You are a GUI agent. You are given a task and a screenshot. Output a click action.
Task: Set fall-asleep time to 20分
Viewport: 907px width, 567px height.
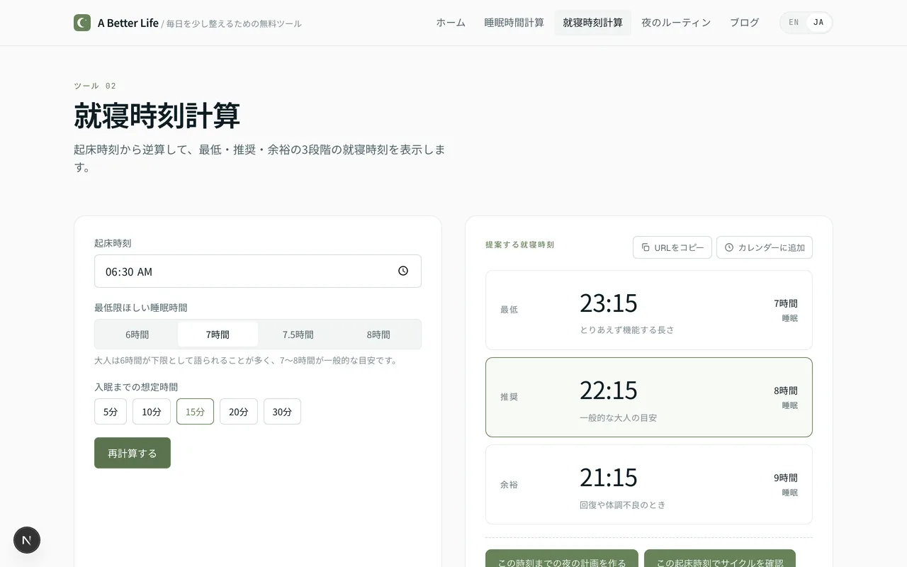pos(239,412)
